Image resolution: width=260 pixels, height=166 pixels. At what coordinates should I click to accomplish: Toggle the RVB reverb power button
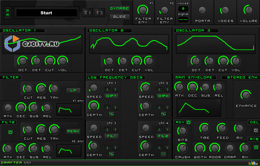[x=256, y=147]
